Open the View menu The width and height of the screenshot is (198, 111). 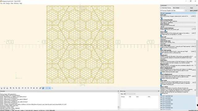12,3
